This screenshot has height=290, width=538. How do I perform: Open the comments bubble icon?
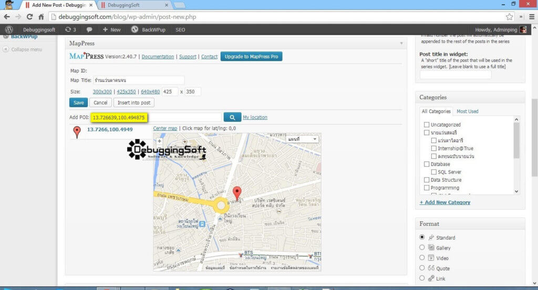(x=89, y=29)
